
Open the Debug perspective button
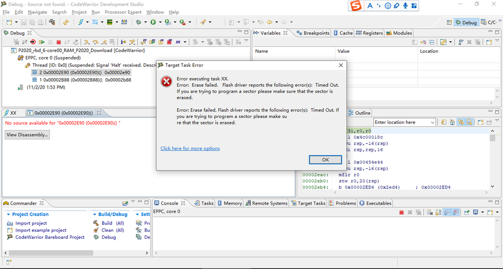click(x=466, y=23)
